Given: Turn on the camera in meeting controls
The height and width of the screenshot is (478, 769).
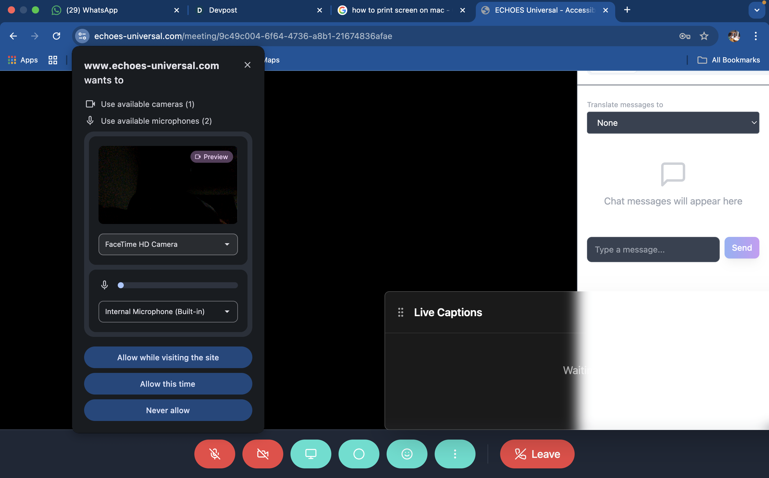Looking at the screenshot, I should [263, 454].
